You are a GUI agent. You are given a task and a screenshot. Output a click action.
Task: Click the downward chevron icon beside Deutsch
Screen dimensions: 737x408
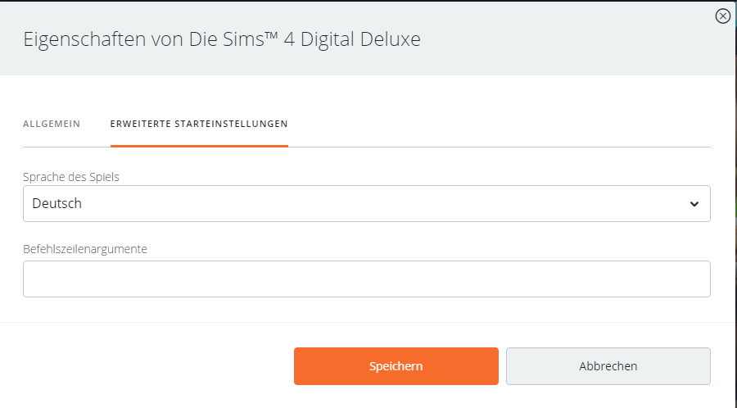click(694, 204)
